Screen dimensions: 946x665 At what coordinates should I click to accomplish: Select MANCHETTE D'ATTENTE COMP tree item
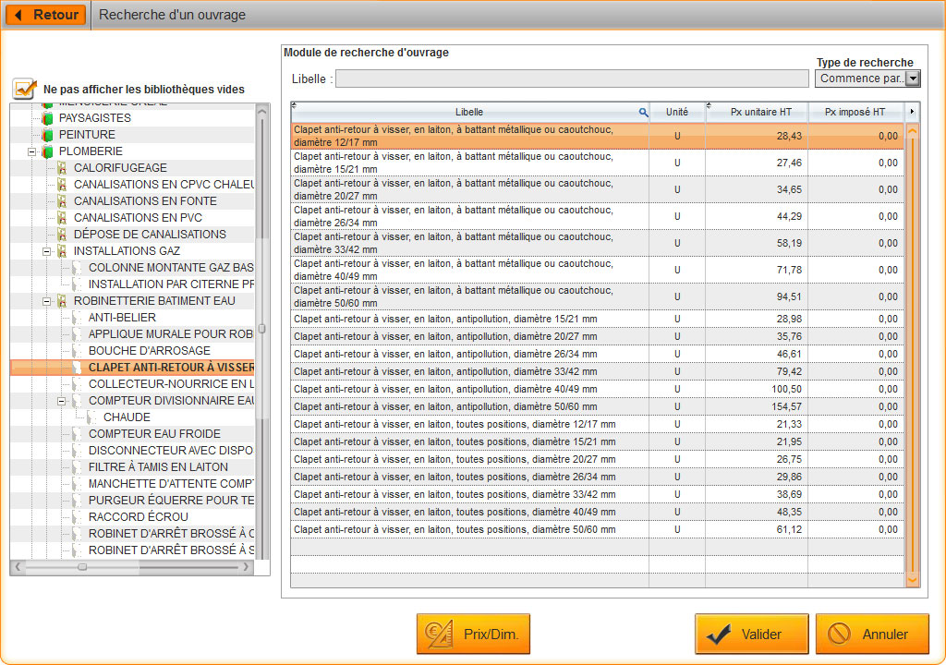(x=171, y=484)
